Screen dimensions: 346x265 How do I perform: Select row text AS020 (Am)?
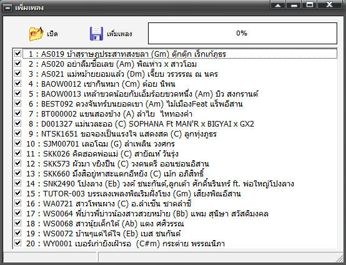(112, 64)
